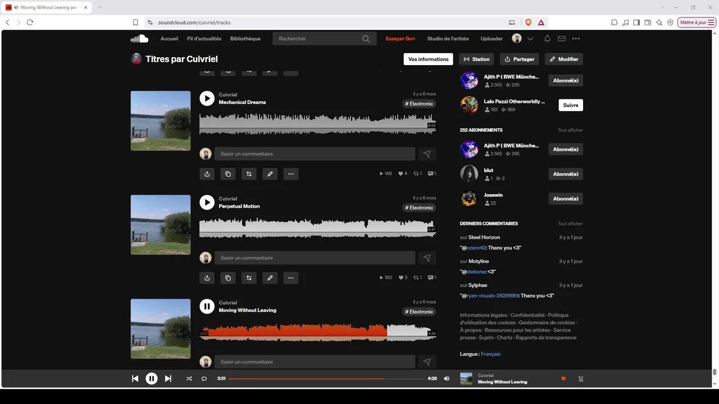Screen dimensions: 719x404
Task: Click Essayer Go+ link
Action: [x=401, y=39]
